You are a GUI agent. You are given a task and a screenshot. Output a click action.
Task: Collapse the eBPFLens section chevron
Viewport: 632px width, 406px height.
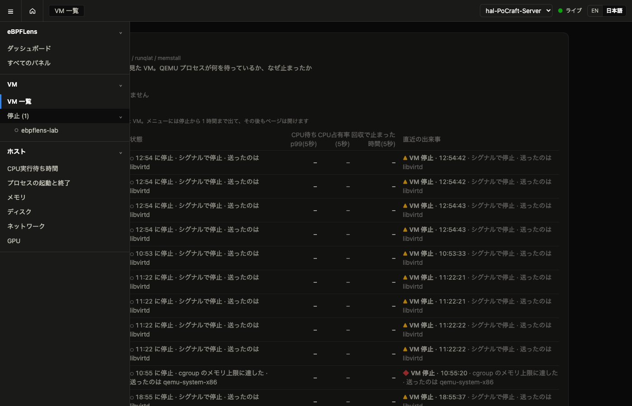click(121, 32)
